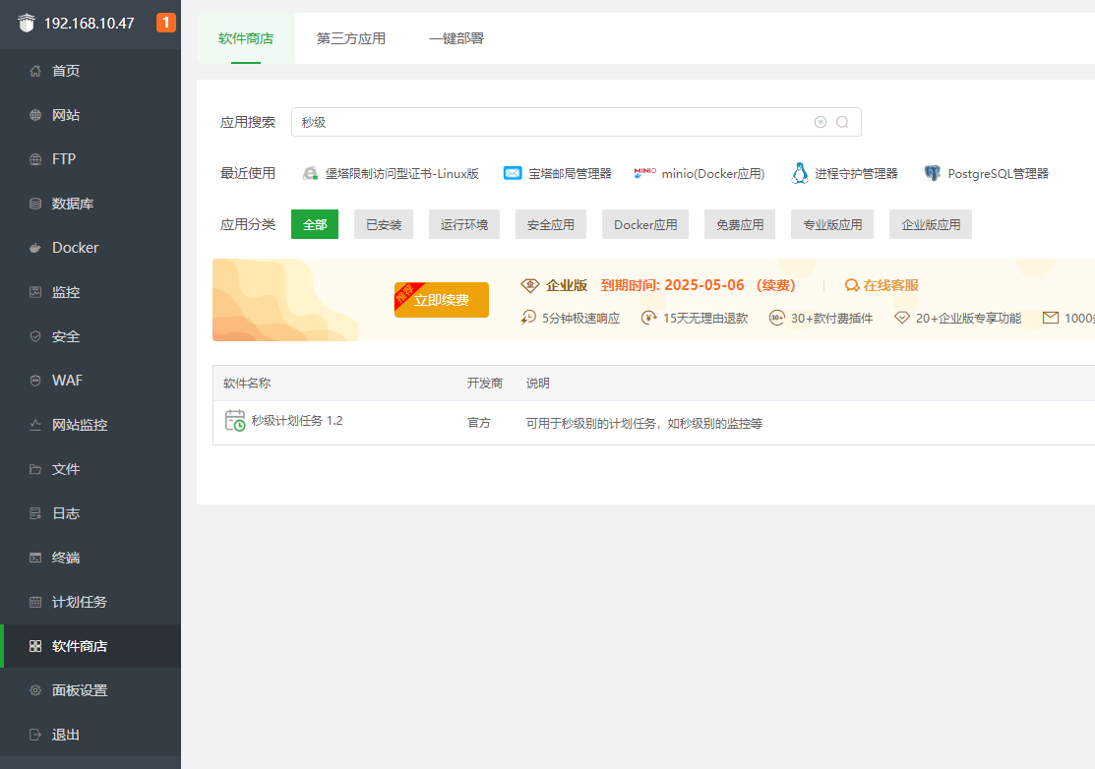Click the Docker whale icon in sidebar

(x=34, y=248)
